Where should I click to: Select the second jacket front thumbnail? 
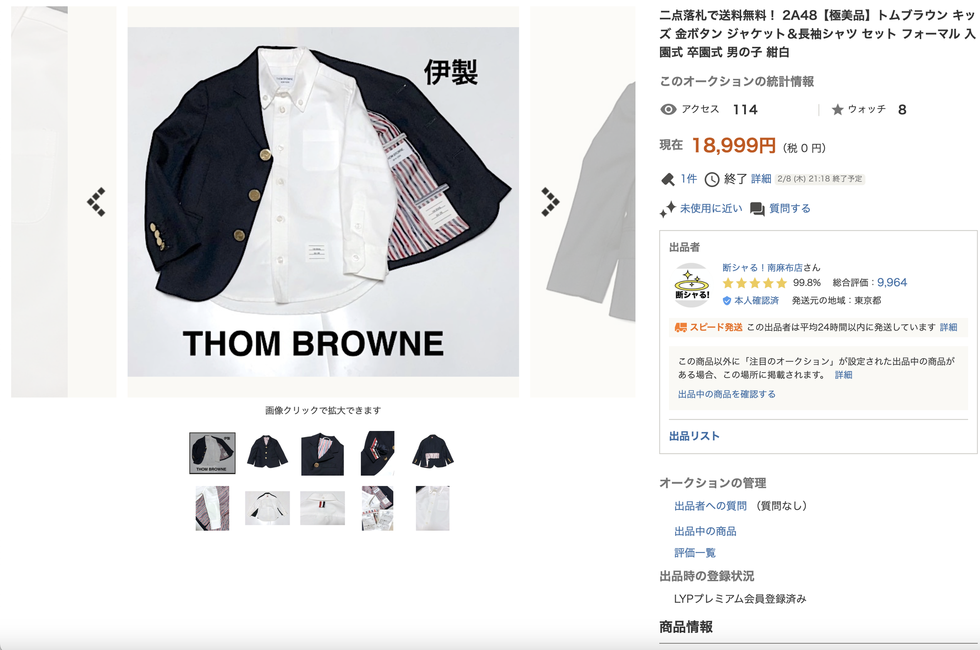[x=267, y=452]
